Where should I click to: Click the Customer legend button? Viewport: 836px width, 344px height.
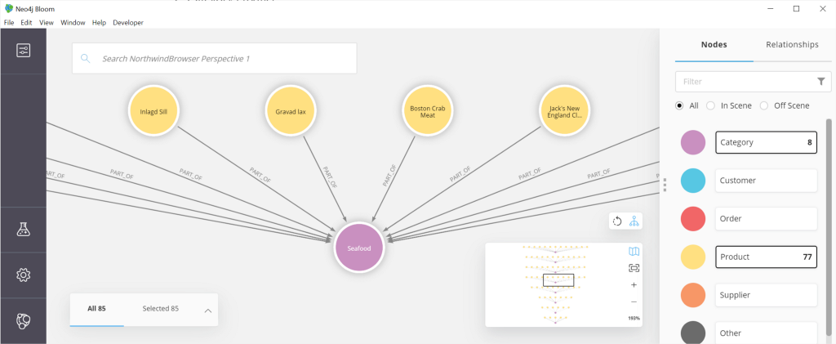tap(766, 181)
